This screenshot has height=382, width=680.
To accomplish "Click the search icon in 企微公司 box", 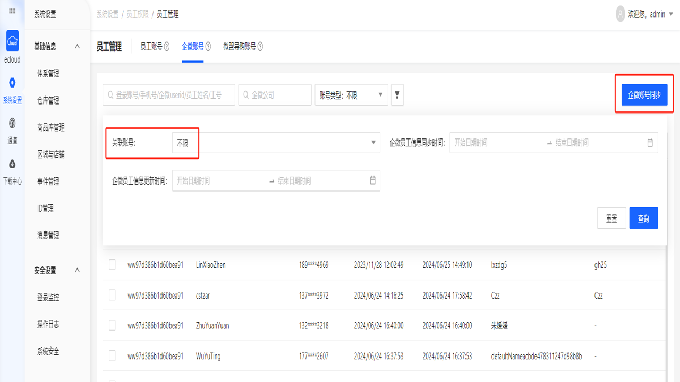I will (x=246, y=95).
